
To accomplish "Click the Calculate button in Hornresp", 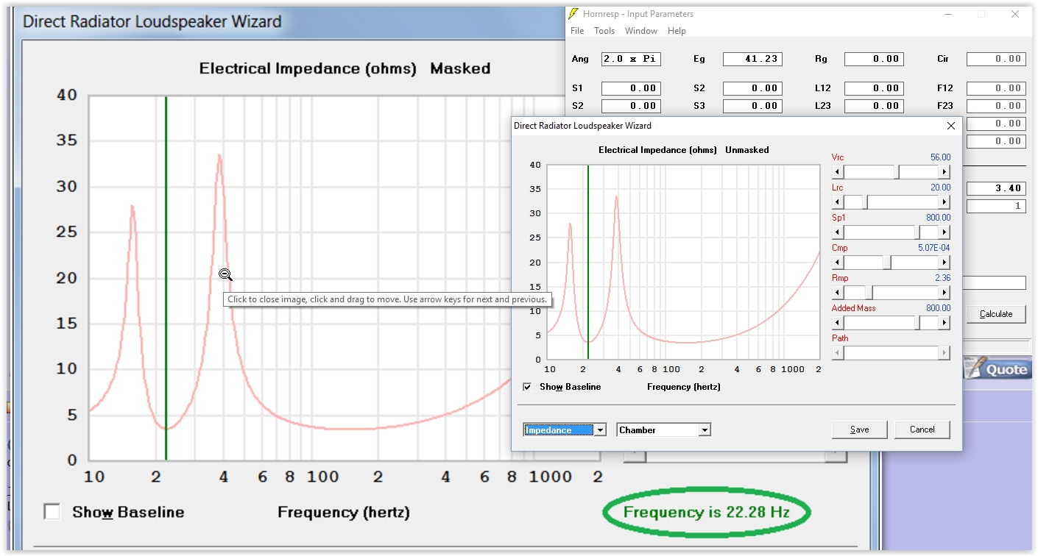I will coord(996,314).
